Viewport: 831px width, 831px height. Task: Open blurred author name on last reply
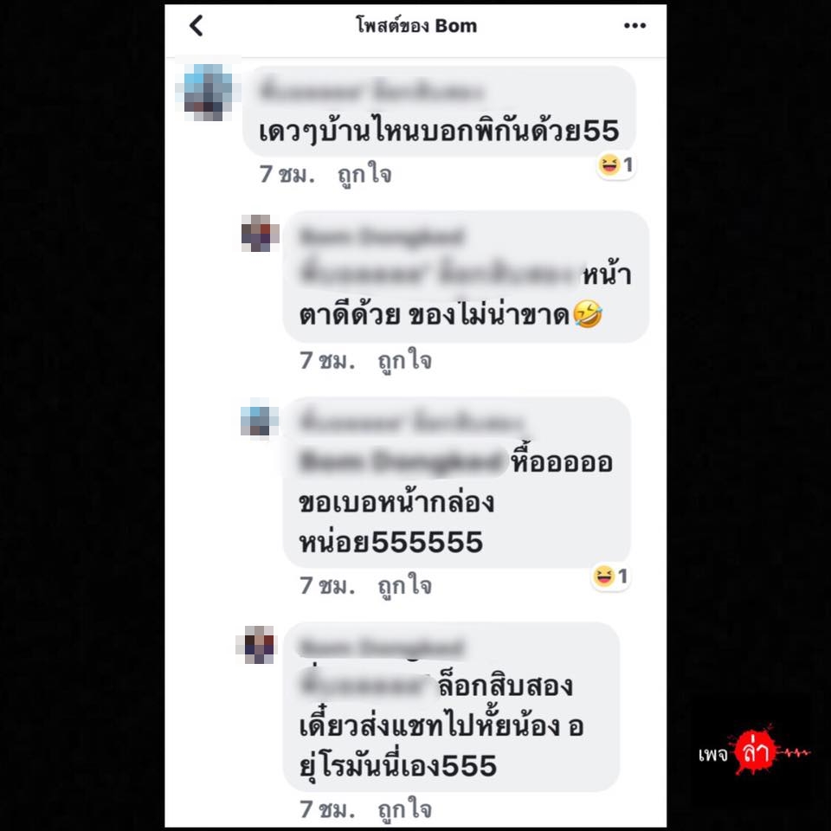pyautogui.click(x=382, y=647)
